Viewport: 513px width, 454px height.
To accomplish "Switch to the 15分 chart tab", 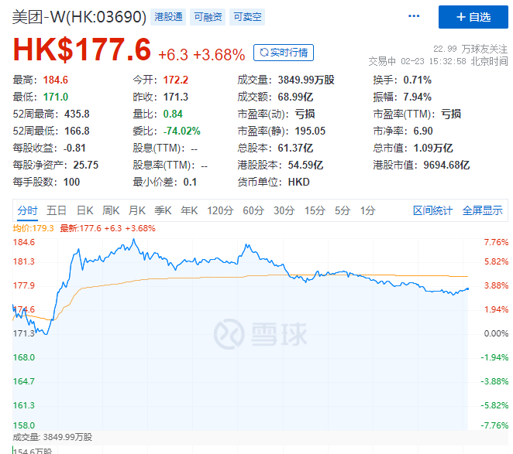I will click(315, 210).
